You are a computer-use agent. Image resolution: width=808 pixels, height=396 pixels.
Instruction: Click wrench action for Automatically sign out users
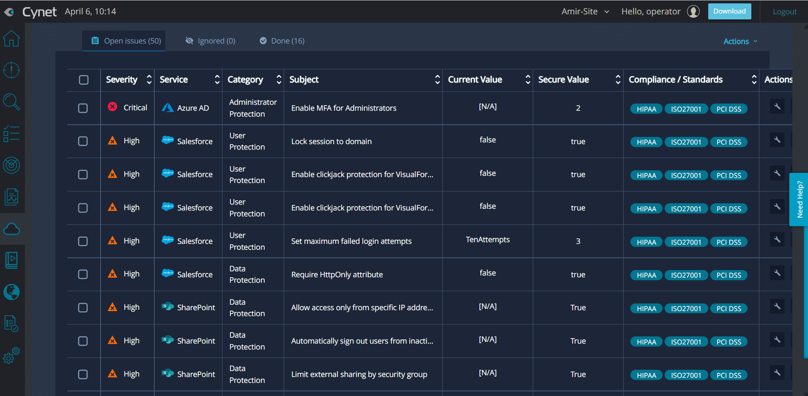777,340
